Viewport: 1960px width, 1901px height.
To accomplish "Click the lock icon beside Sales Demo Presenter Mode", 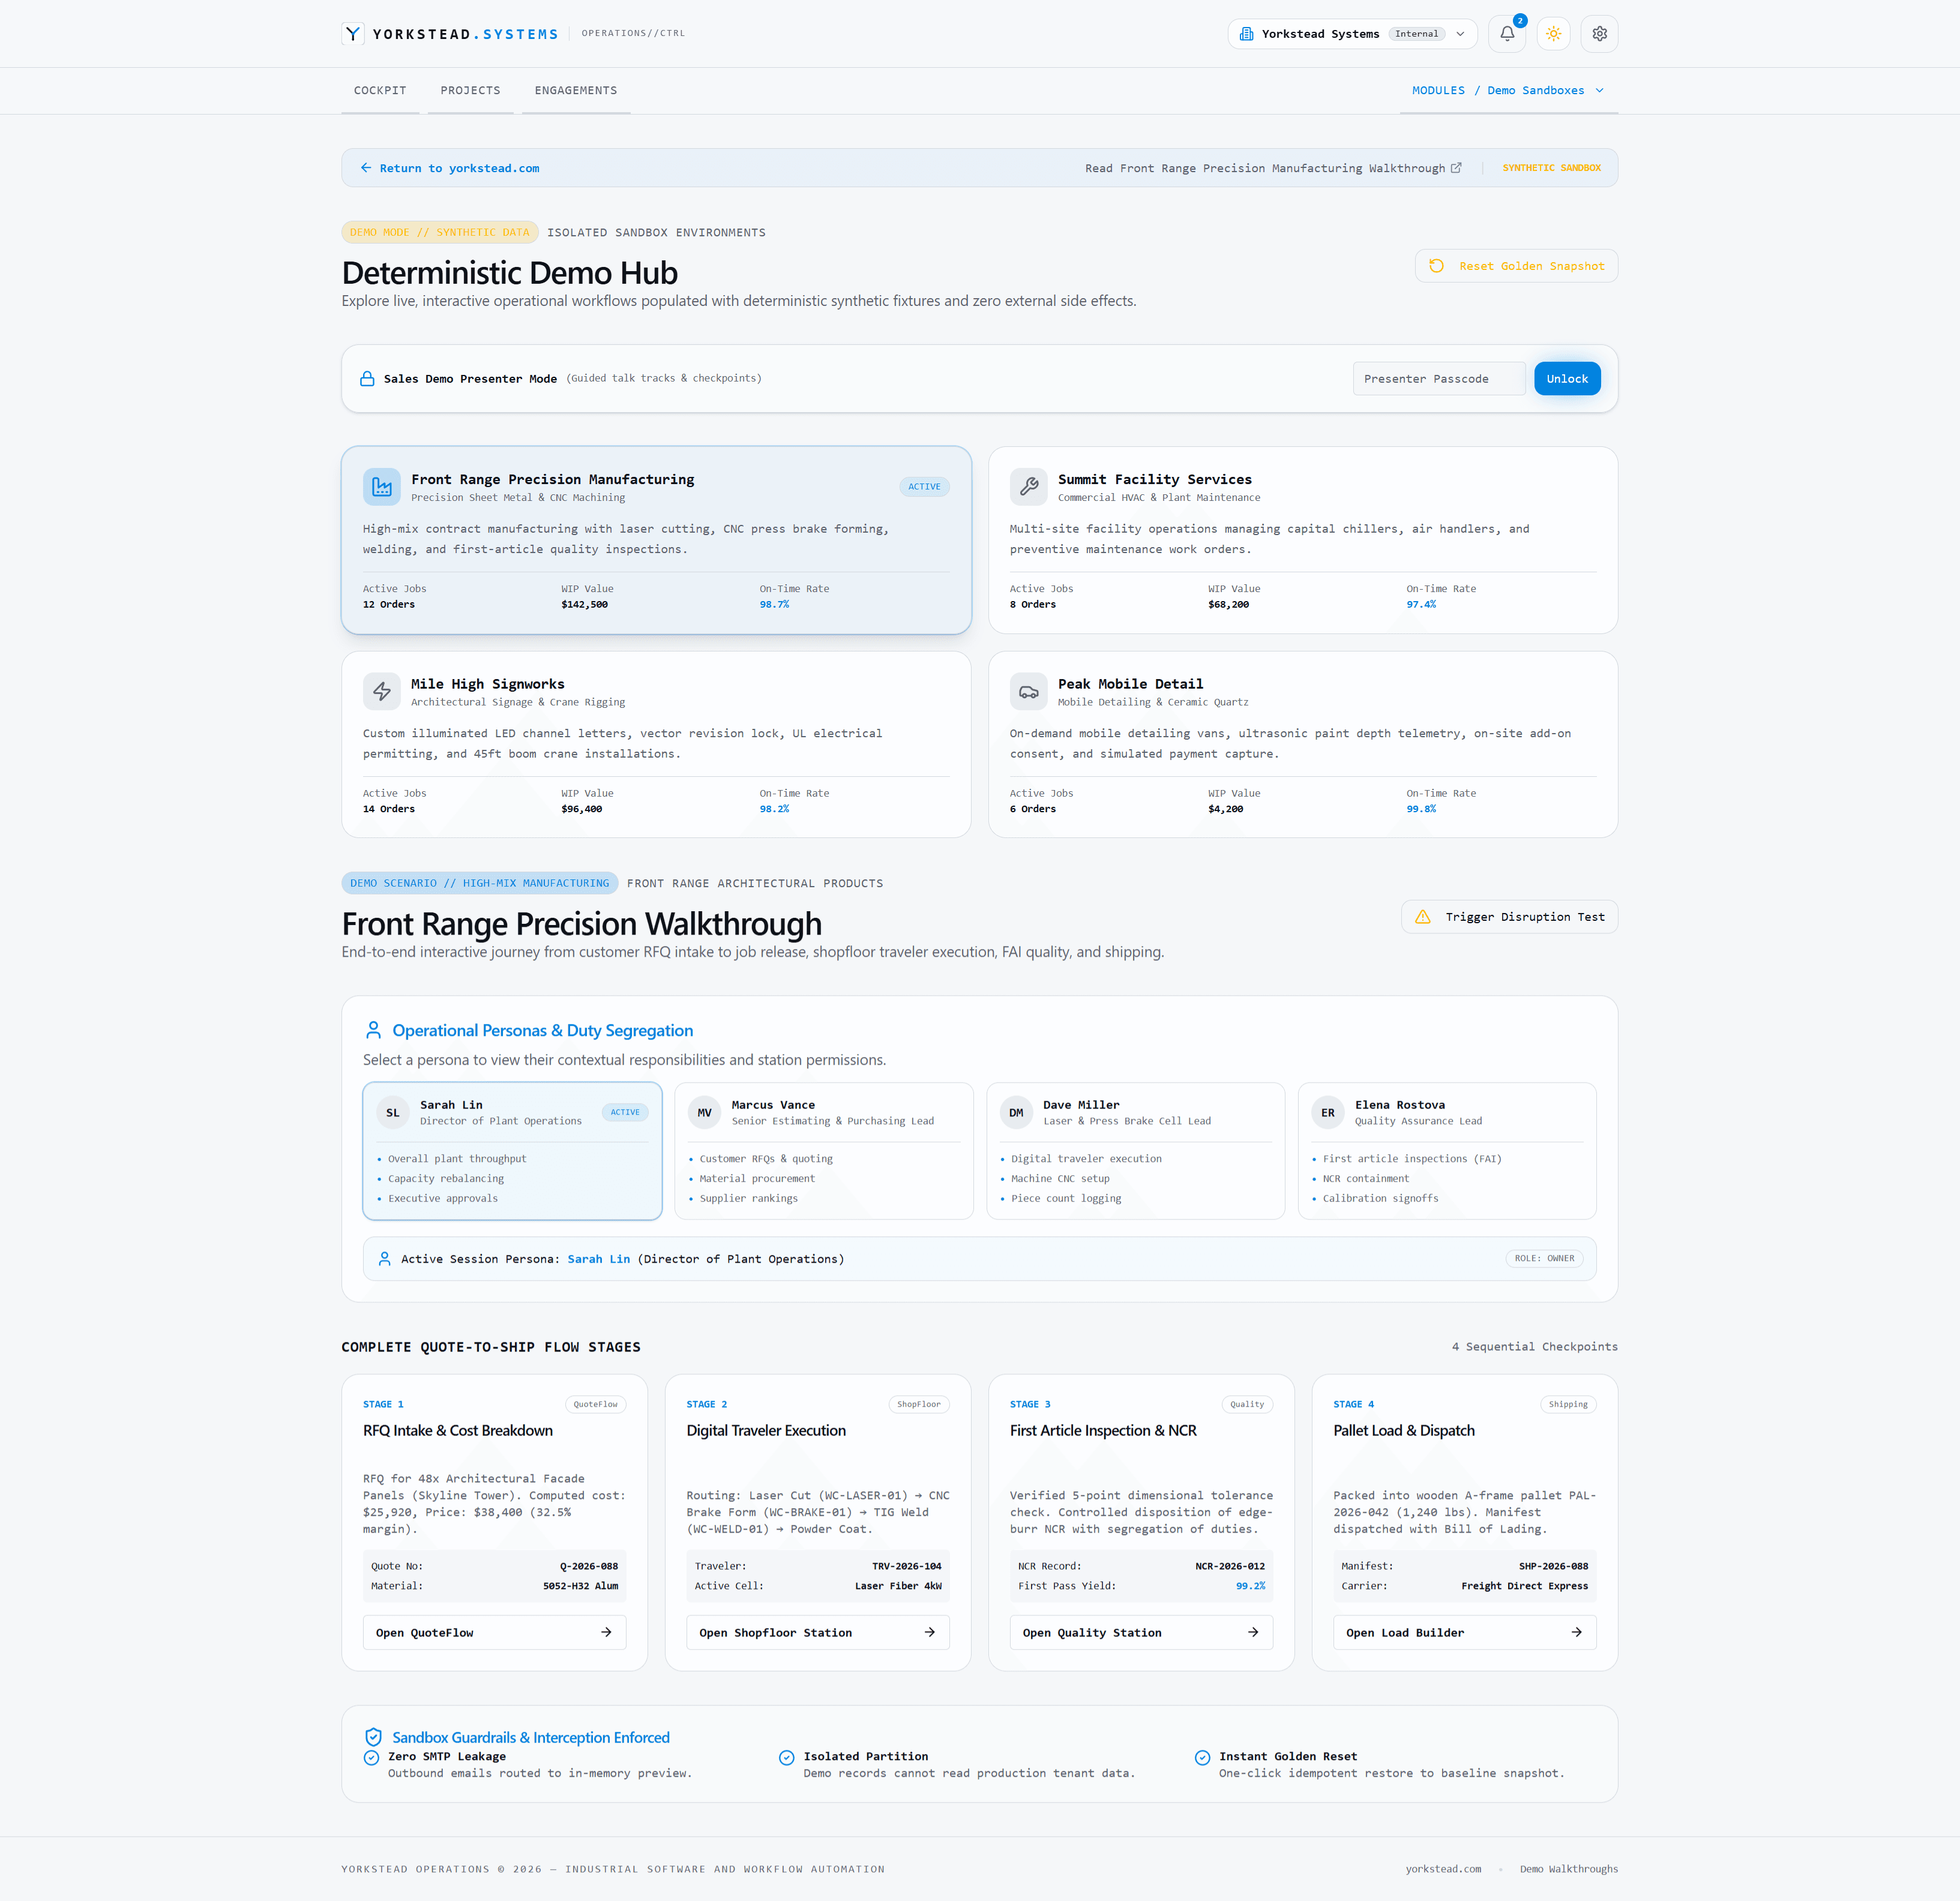I will click(x=367, y=379).
